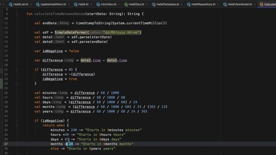Open the HabitViewModel.kt tab
This screenshot has width=276, height=155.
[240, 4]
